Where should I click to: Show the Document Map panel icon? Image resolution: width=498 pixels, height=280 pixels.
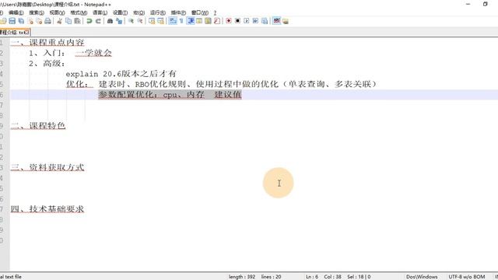coord(208,21)
